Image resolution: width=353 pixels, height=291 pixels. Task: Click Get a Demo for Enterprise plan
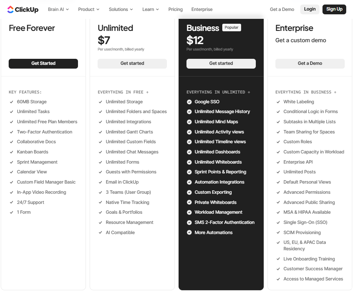point(310,64)
